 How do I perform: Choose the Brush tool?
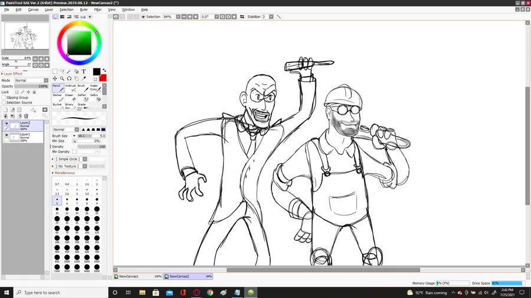click(83, 88)
